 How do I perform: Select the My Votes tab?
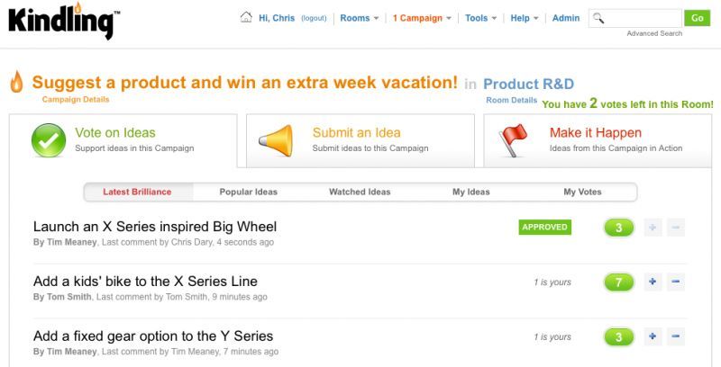[582, 192]
